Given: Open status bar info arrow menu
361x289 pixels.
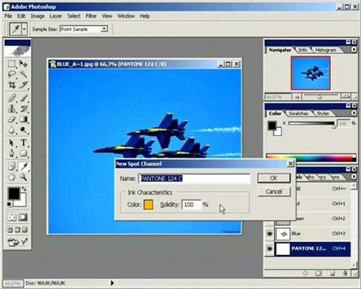Looking at the screenshot, I should click(x=112, y=283).
